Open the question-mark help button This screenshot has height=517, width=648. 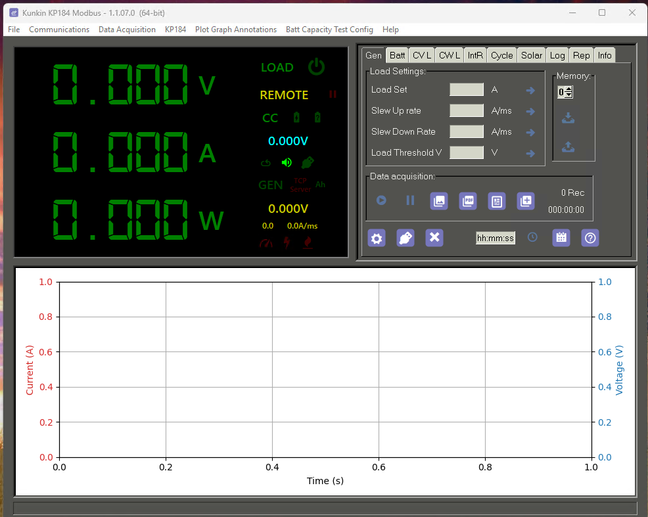[590, 238]
